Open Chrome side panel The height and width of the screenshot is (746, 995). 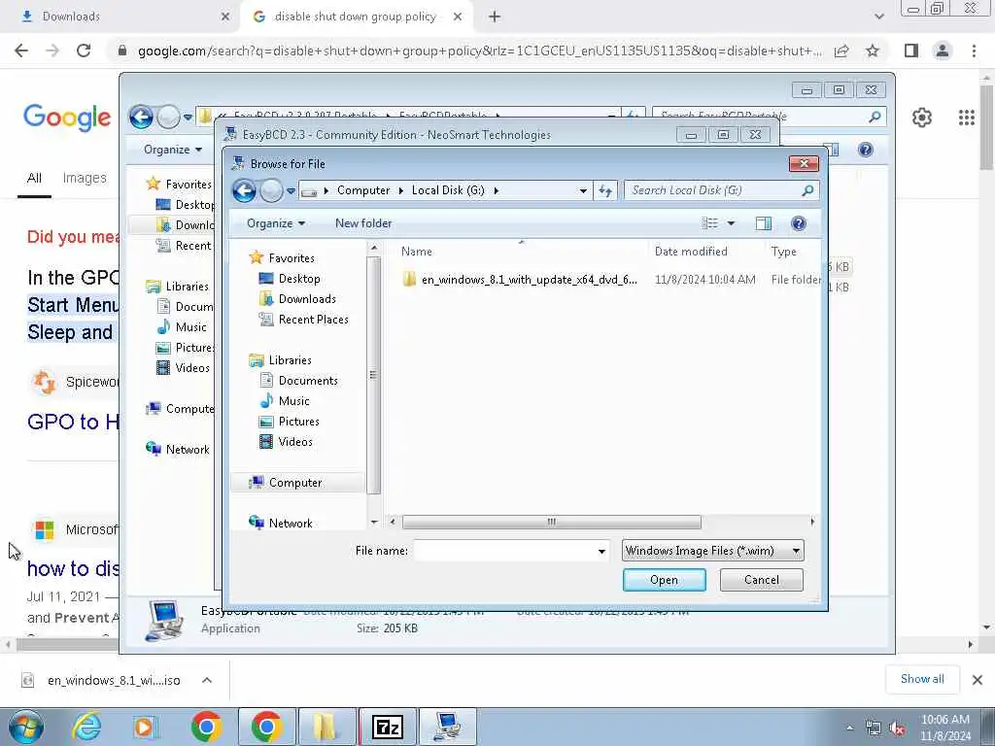pos(911,51)
